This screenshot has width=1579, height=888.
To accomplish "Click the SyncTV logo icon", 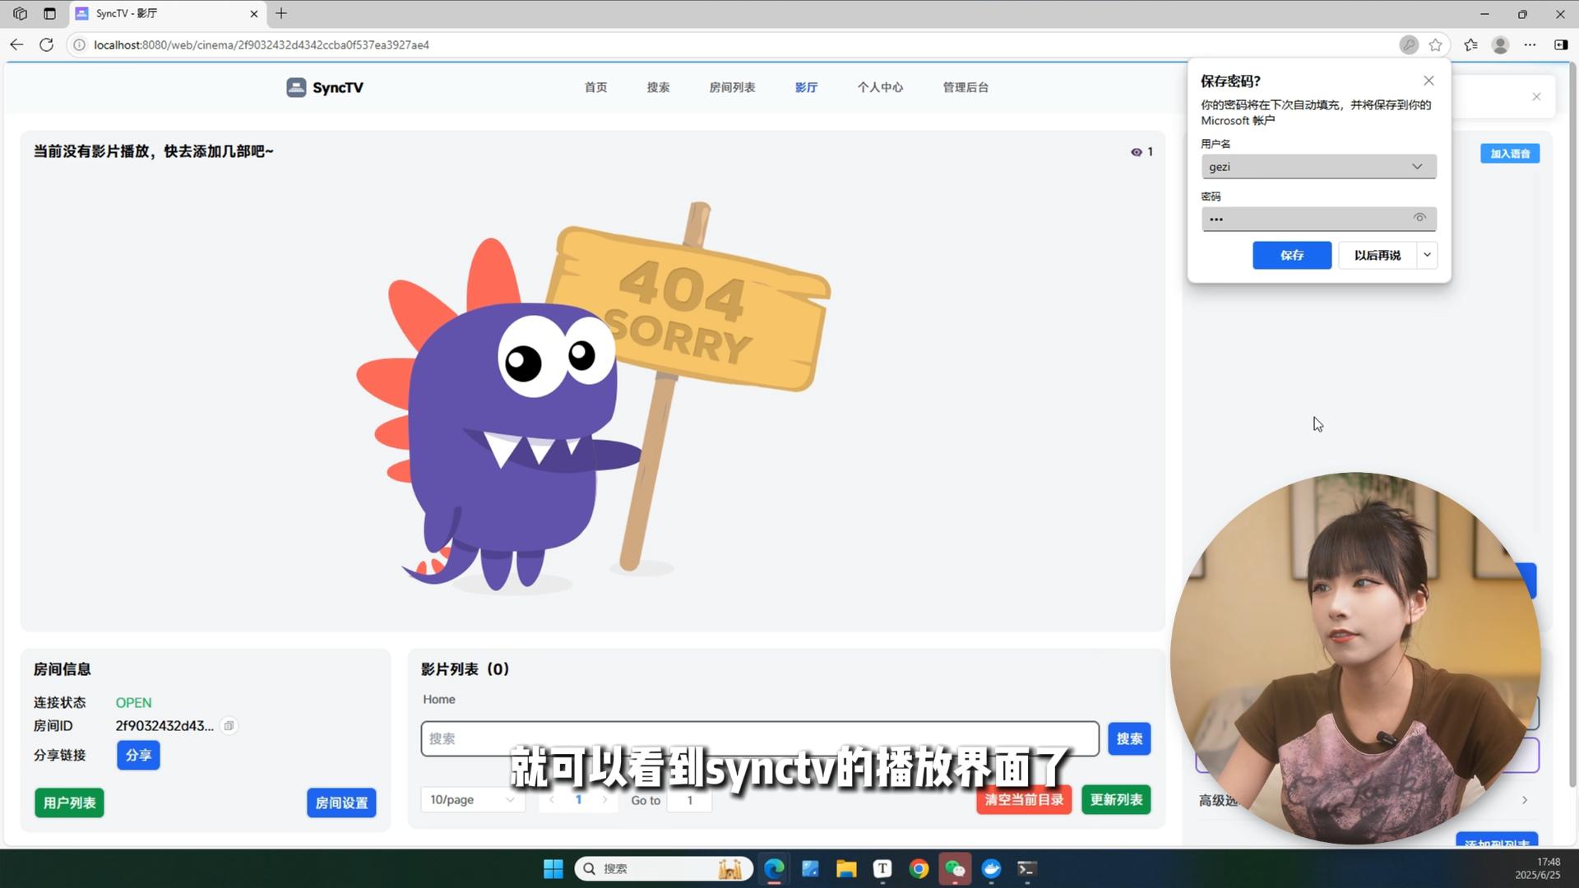I will tap(296, 87).
